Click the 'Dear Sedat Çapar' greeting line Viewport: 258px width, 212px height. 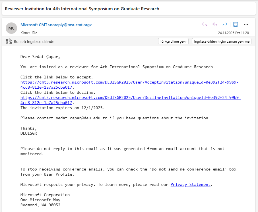40,57
